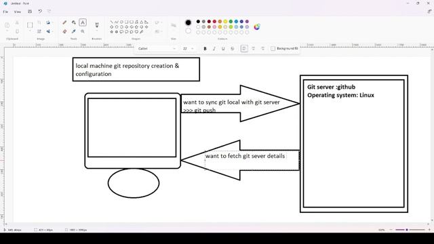Open Edit colors wheel
Image resolution: width=434 pixels, height=244 pixels.
pos(257,26)
